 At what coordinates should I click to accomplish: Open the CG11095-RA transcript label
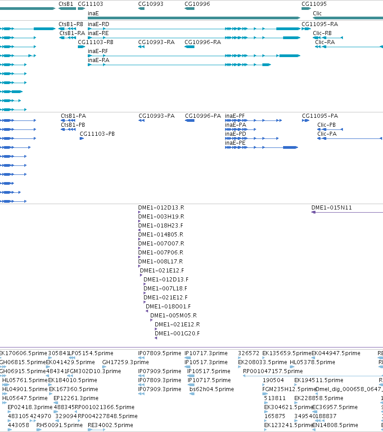click(x=320, y=24)
